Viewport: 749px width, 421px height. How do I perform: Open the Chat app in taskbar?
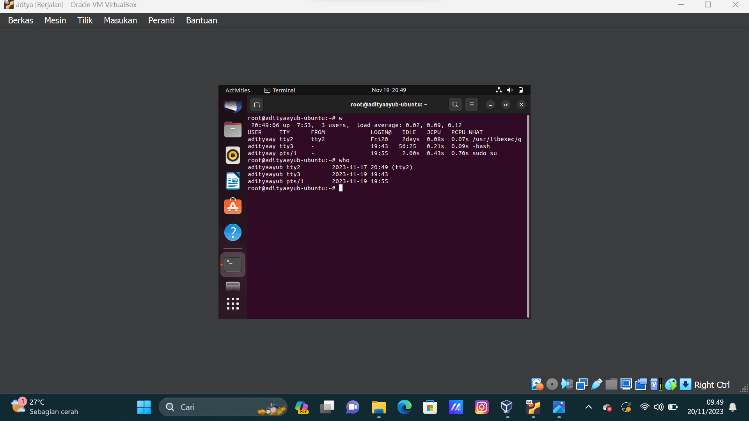click(x=353, y=407)
